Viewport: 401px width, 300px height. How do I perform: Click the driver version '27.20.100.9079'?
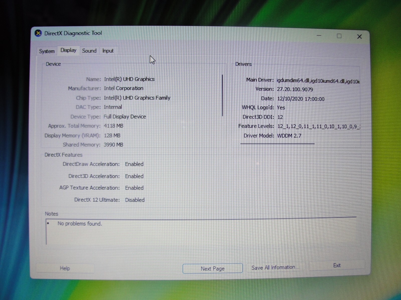[x=295, y=89]
